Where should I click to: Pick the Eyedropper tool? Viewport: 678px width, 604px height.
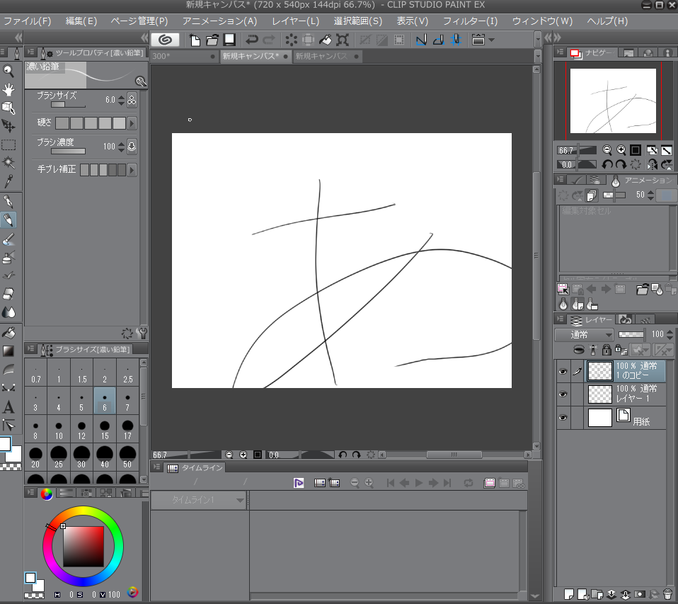click(8, 181)
